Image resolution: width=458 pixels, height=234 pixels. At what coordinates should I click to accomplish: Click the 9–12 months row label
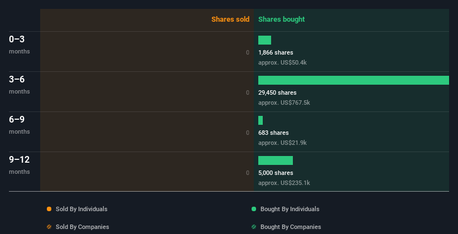point(20,165)
